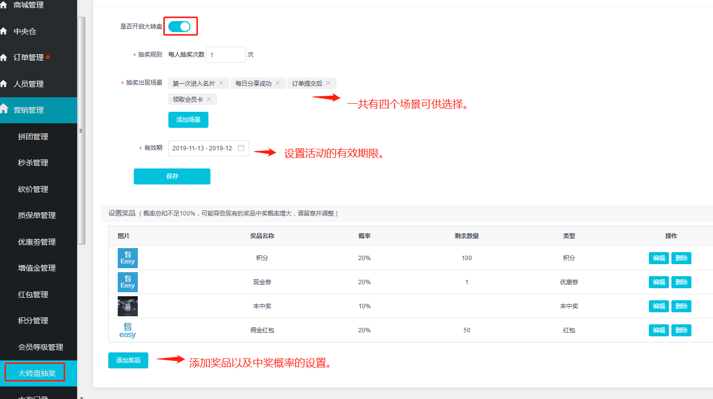The height and width of the screenshot is (399, 713).
Task: Edit the 佣金红包 prize row
Action: click(659, 330)
